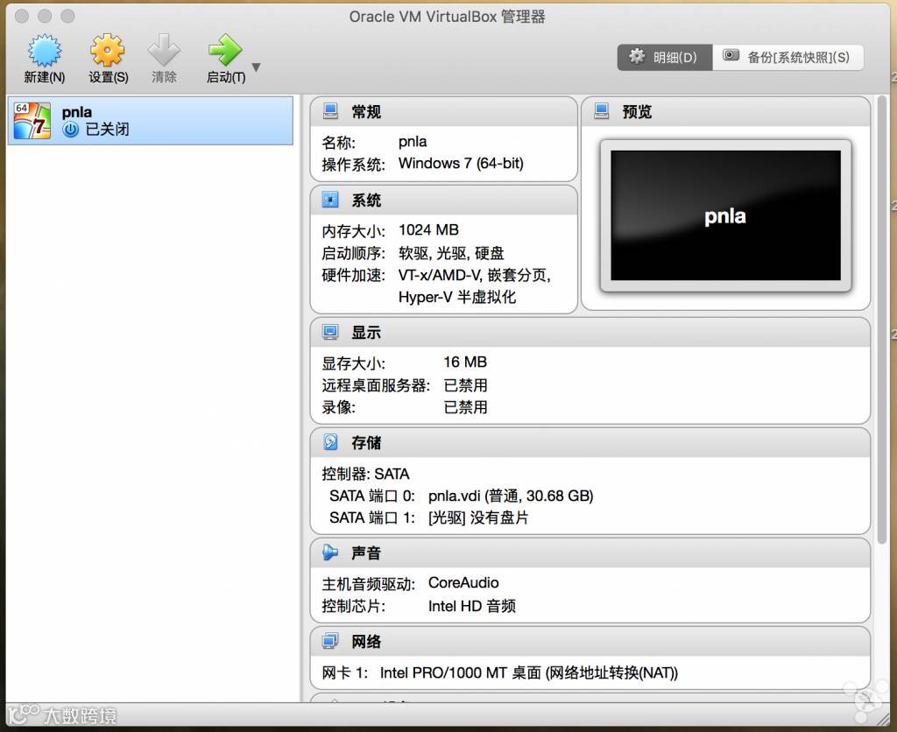Click the Preview (预览) section icon

click(601, 111)
